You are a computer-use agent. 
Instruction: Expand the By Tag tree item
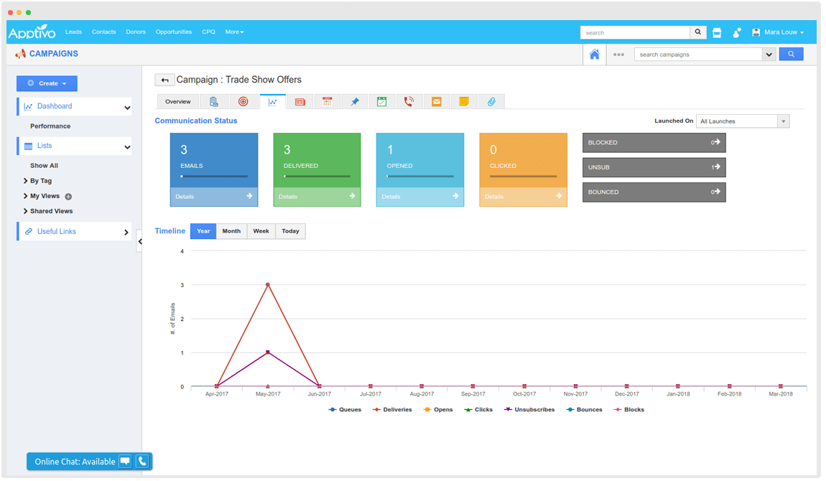[x=40, y=181]
